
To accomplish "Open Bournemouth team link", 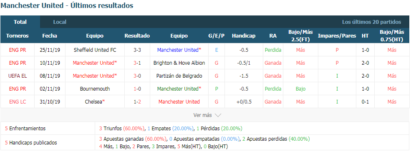I will (x=95, y=89).
